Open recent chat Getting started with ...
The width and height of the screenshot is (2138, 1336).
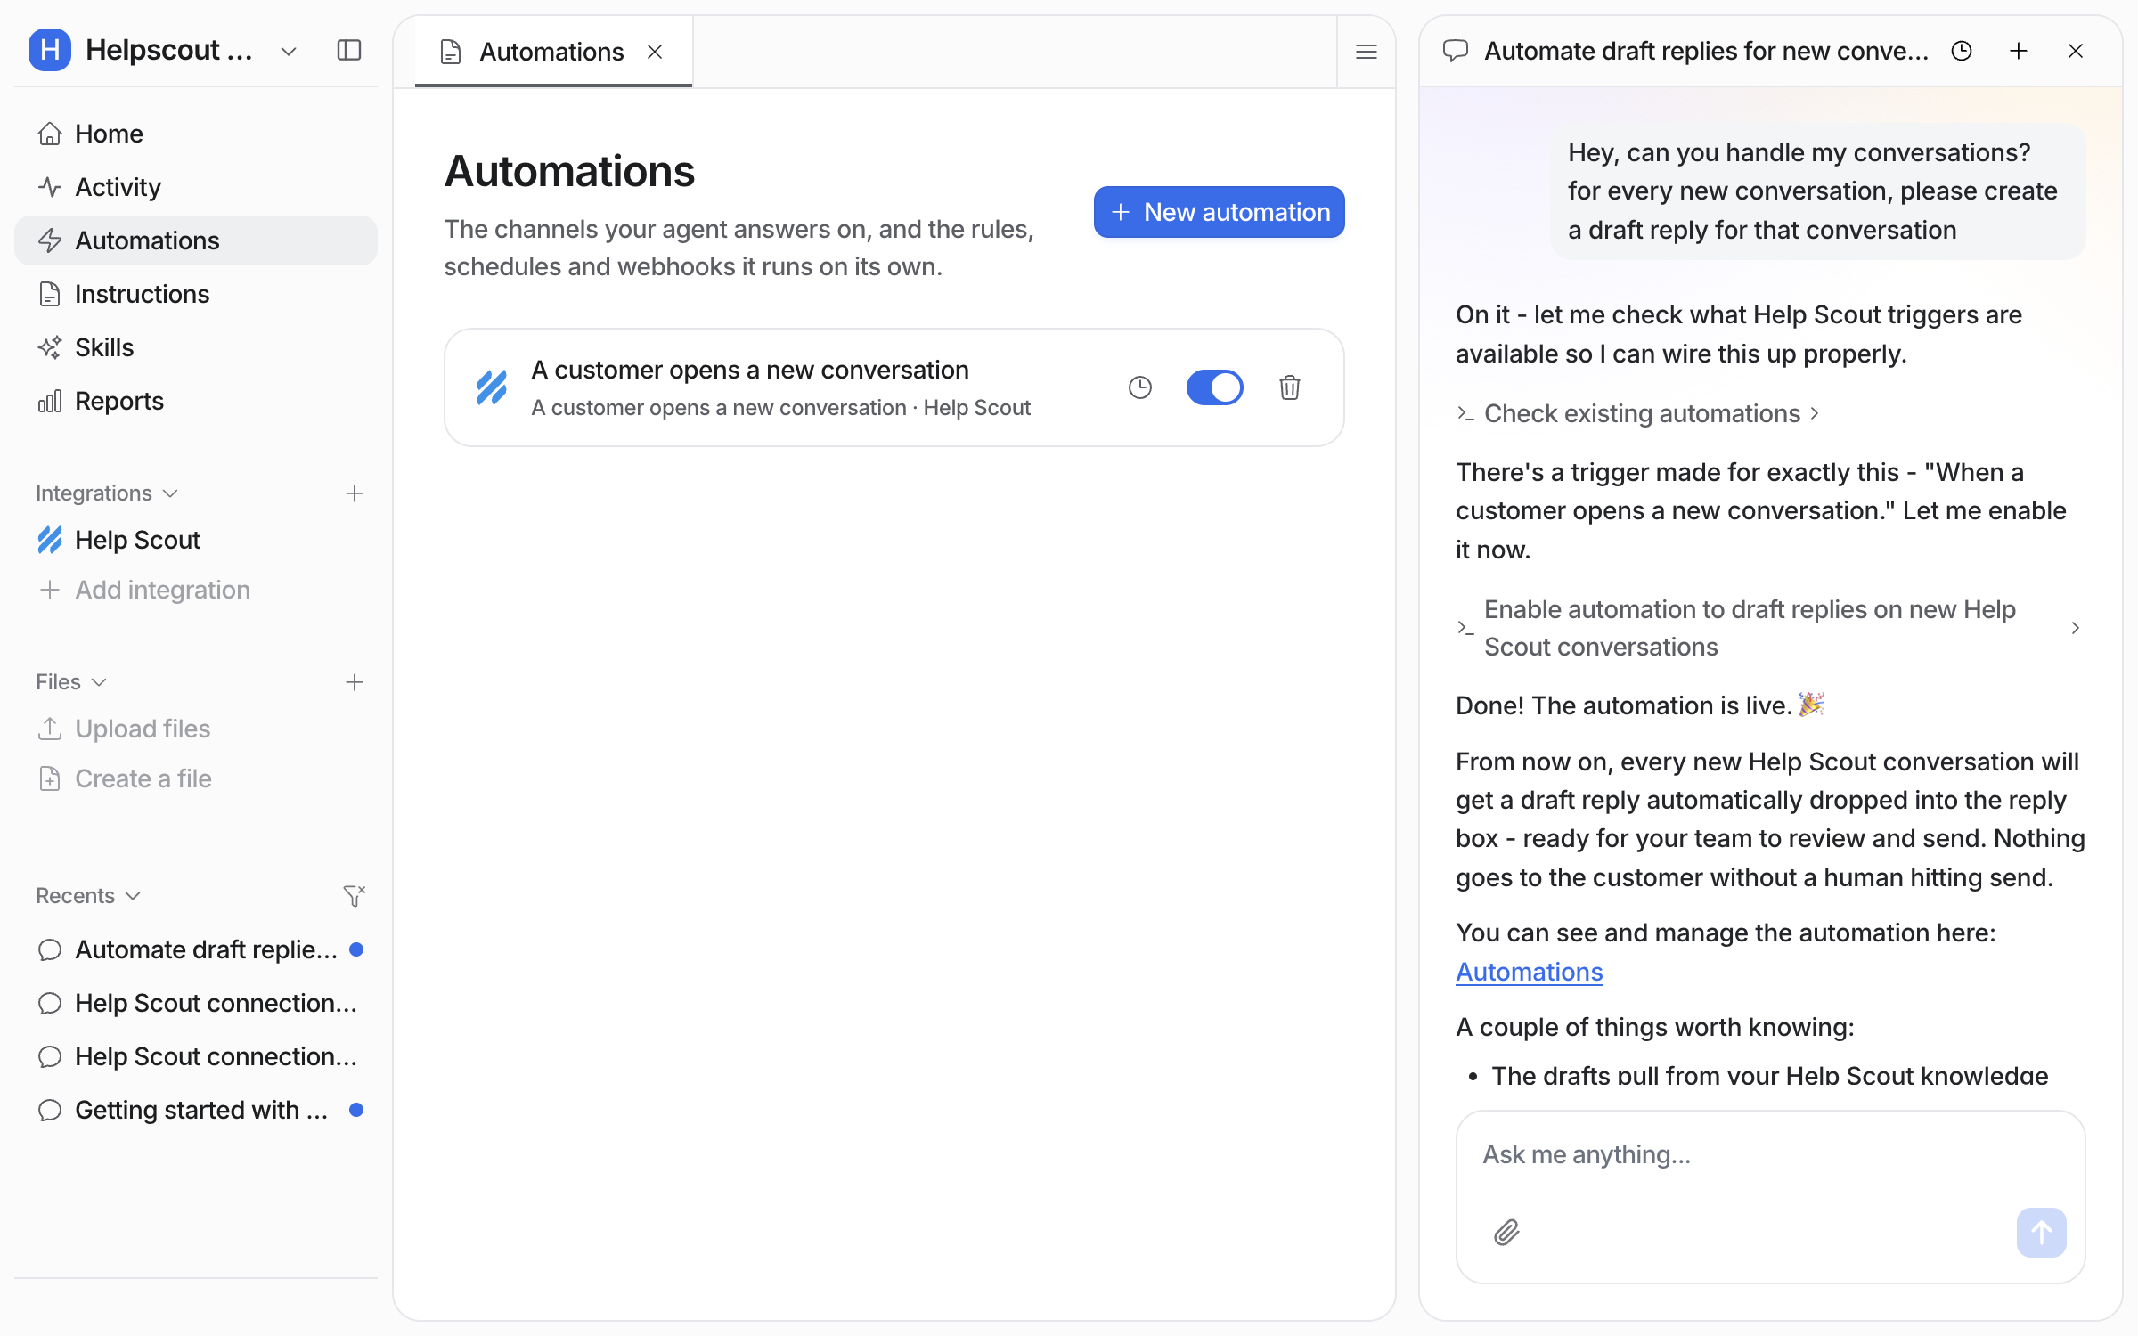(196, 1110)
